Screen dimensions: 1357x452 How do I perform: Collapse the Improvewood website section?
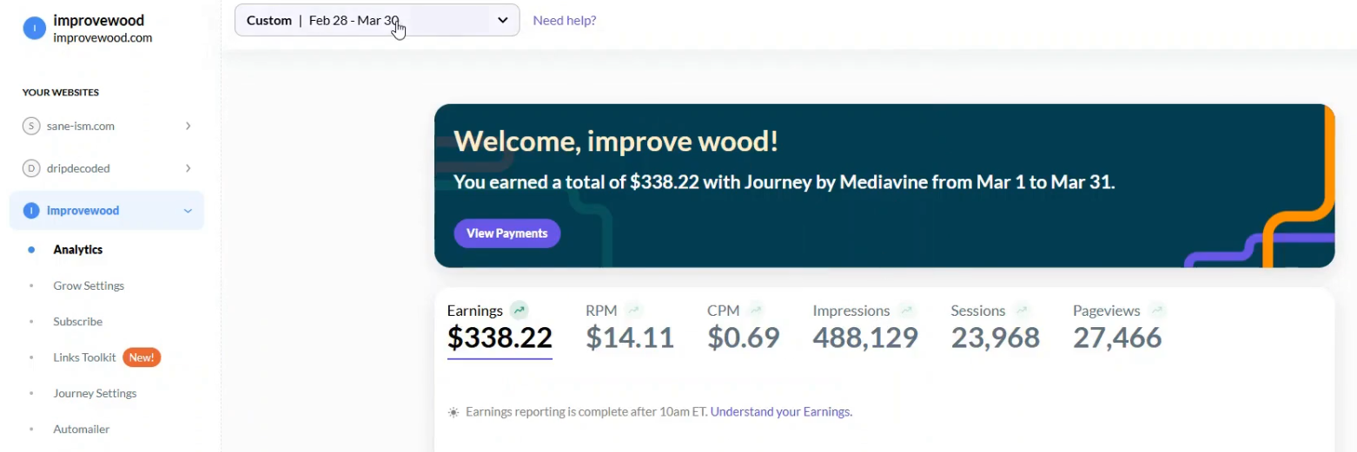coord(189,211)
